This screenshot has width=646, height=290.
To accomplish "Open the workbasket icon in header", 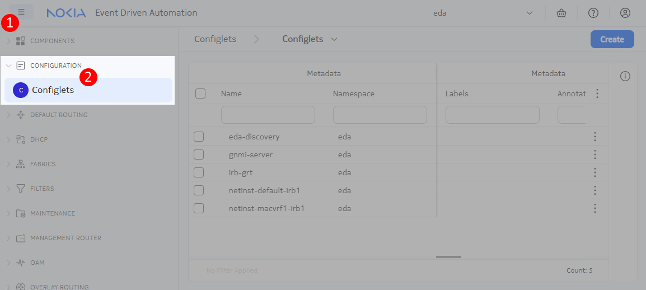I will tap(561, 13).
